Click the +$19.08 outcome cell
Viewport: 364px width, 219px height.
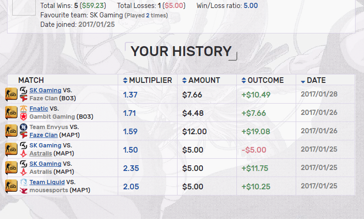click(x=256, y=131)
